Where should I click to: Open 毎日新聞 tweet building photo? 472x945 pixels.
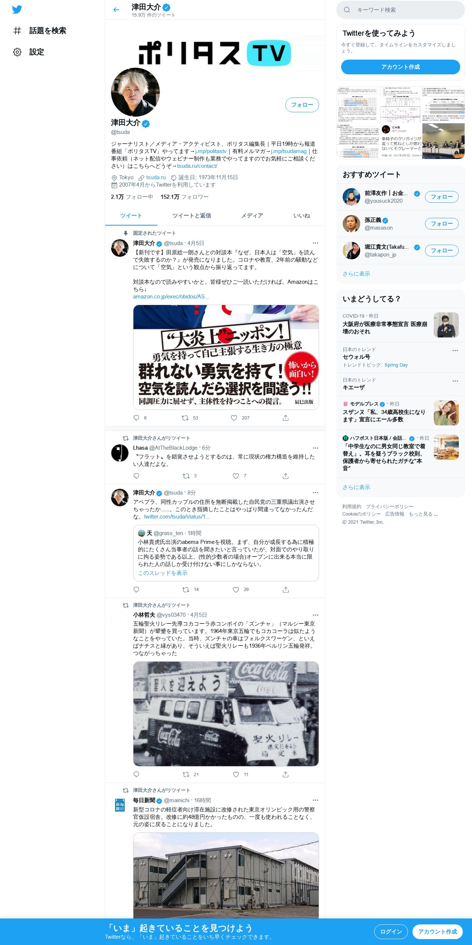coord(226,875)
